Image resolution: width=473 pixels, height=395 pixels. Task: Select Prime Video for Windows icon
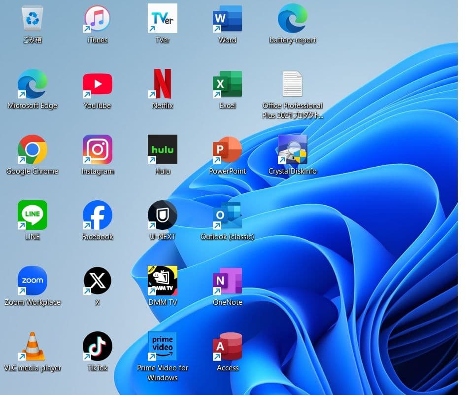(162, 346)
